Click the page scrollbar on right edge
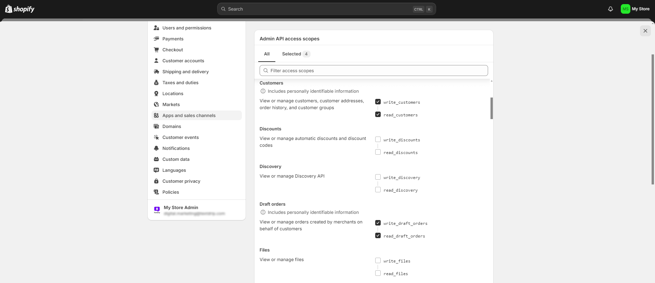Image resolution: width=655 pixels, height=283 pixels. [x=653, y=119]
